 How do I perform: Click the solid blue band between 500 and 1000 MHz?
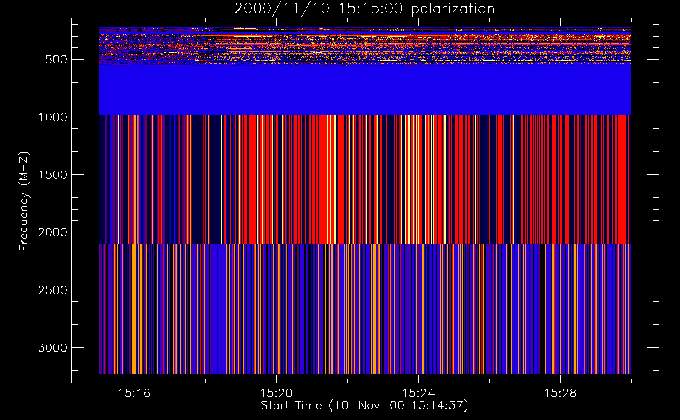coord(365,90)
